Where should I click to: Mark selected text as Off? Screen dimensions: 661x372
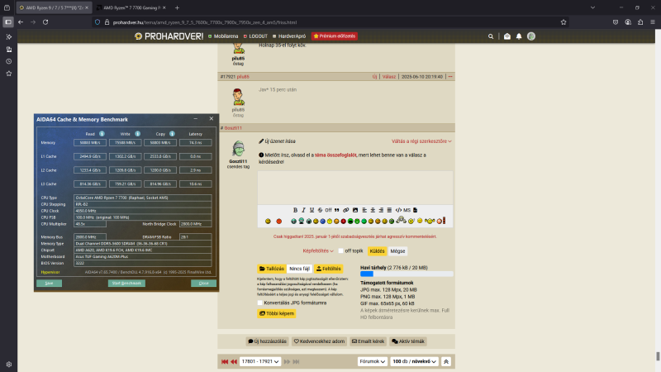pyautogui.click(x=328, y=210)
